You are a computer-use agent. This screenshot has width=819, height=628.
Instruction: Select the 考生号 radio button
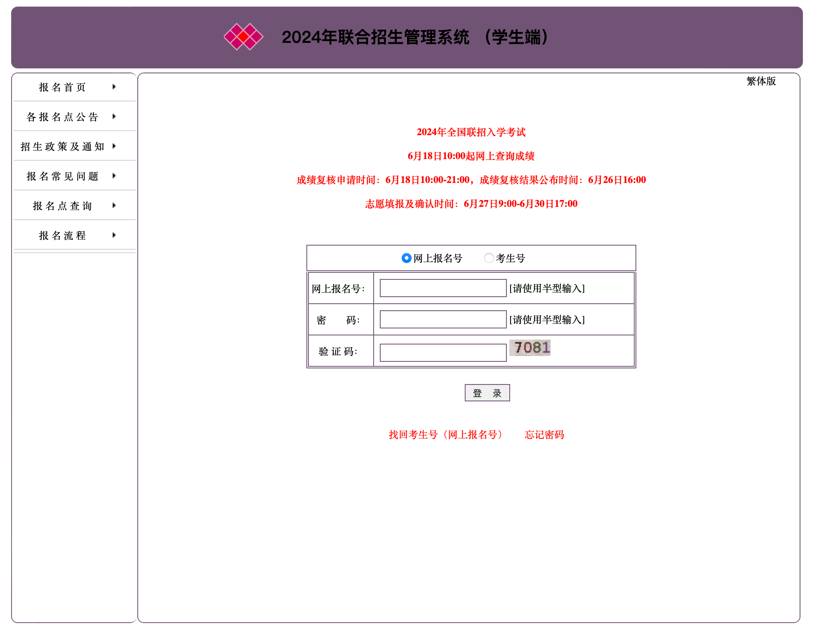pos(489,258)
